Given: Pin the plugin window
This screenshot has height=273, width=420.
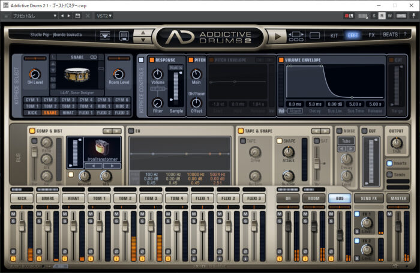Looking at the screenshot, I should tap(413, 16).
